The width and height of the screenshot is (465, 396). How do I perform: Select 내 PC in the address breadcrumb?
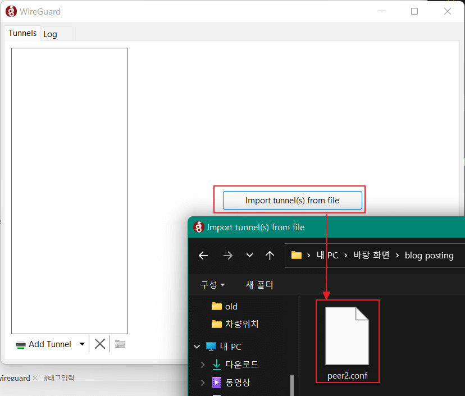[327, 256]
